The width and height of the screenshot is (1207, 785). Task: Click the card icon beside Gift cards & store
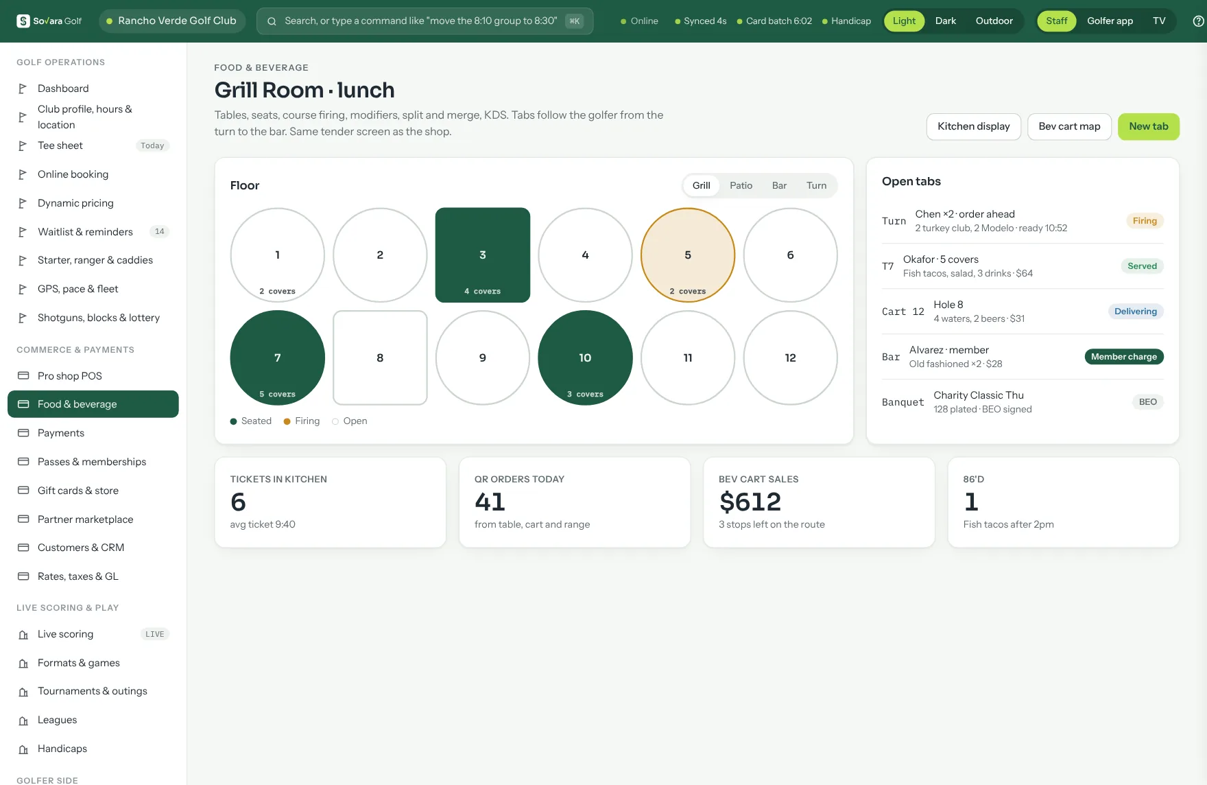(23, 491)
